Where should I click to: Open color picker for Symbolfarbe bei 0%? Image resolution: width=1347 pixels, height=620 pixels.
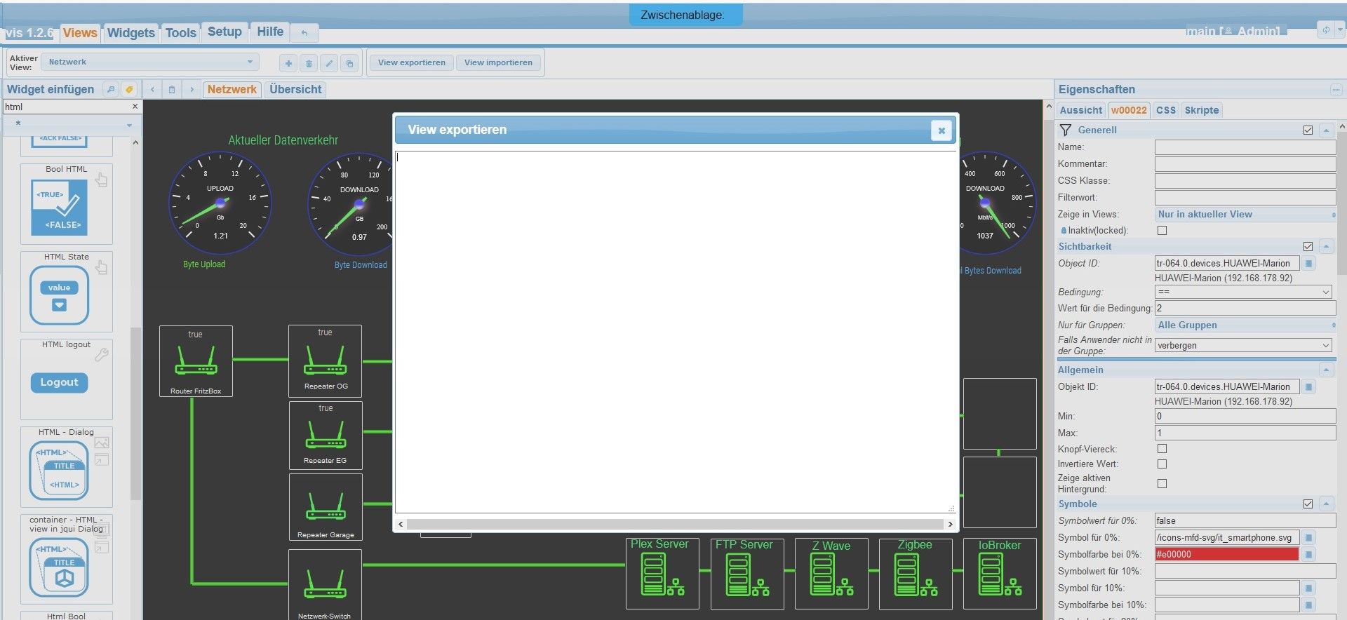pos(1309,555)
